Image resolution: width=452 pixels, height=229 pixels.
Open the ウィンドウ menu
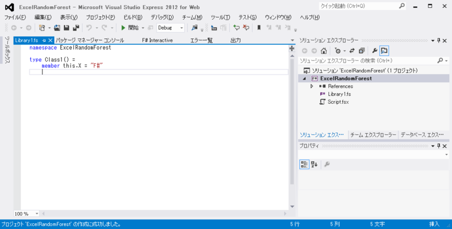278,17
